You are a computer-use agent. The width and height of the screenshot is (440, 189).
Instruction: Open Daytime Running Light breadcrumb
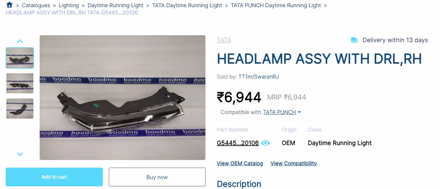coord(115,5)
